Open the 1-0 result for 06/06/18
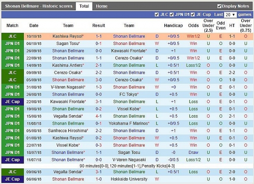Screen dimensions: 254x184 point(99,179)
